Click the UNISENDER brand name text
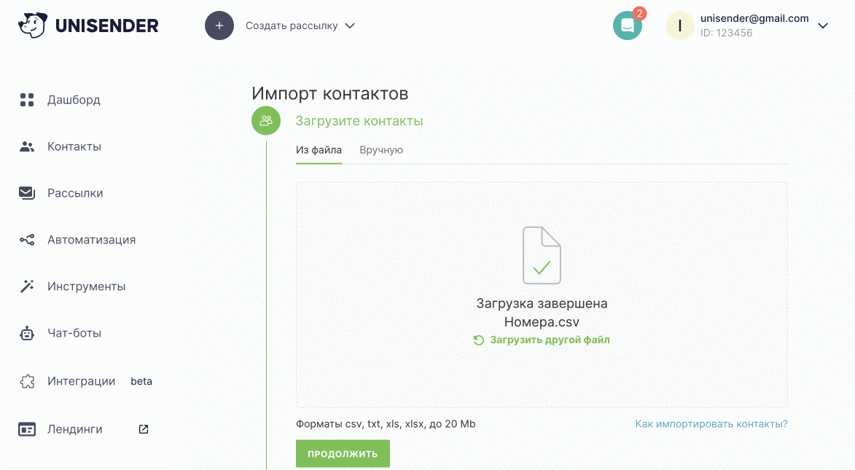 coord(107,26)
